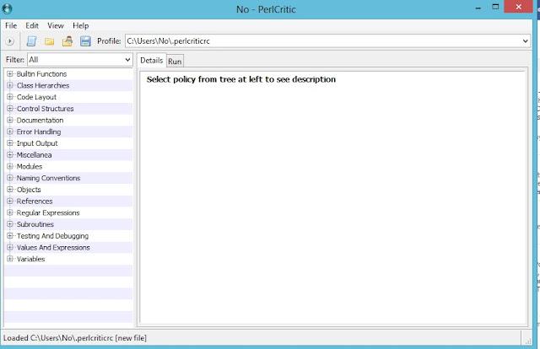Select Modules label in tree
Viewport: 540px width, 349px height.
[x=30, y=167]
